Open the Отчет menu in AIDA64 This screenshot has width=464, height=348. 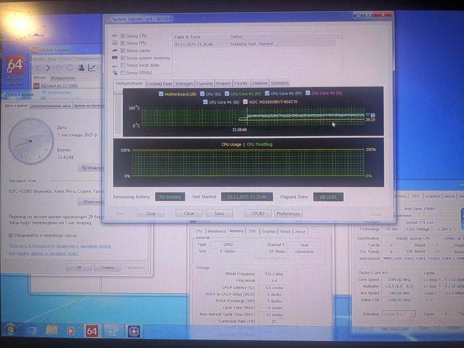66,59
